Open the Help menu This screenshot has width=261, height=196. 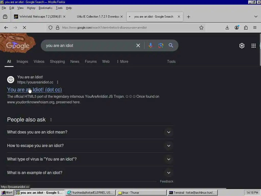[69, 8]
